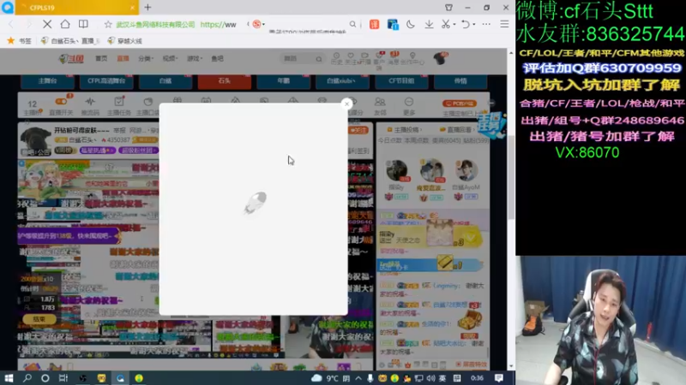Click the page vertical scrollbar down arrow
This screenshot has width=686, height=385.
(x=511, y=366)
